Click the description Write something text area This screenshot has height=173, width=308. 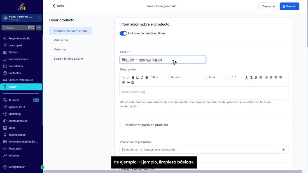click(204, 92)
